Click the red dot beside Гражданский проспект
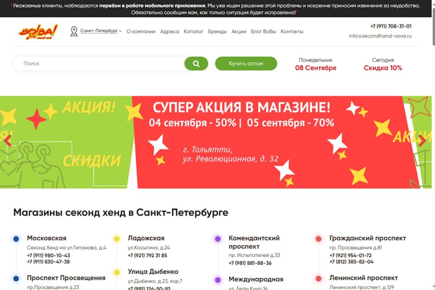Viewport: 435px width, 290px height. point(319,239)
